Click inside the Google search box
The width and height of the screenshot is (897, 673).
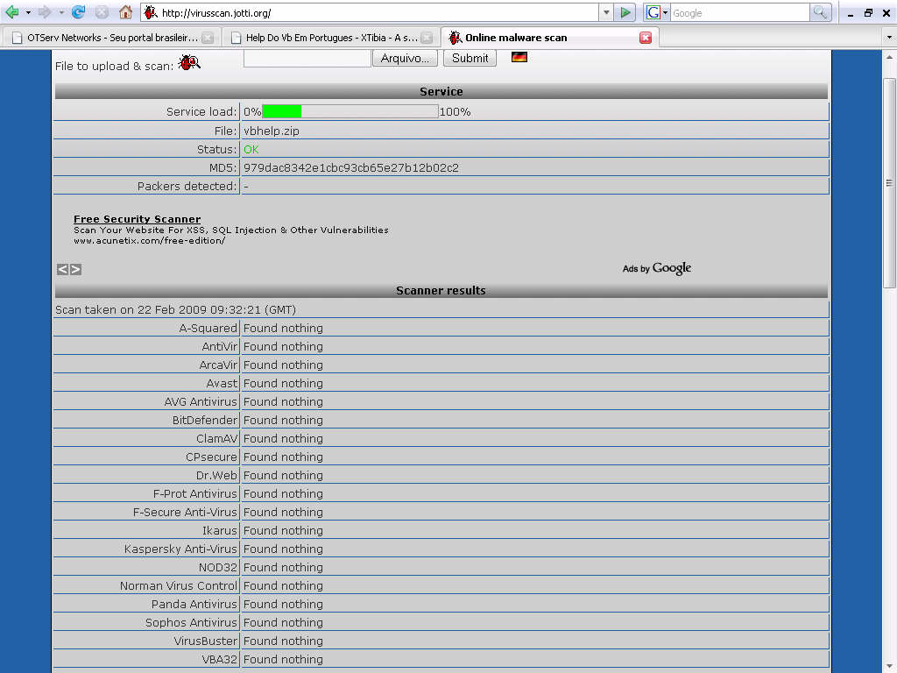point(740,12)
